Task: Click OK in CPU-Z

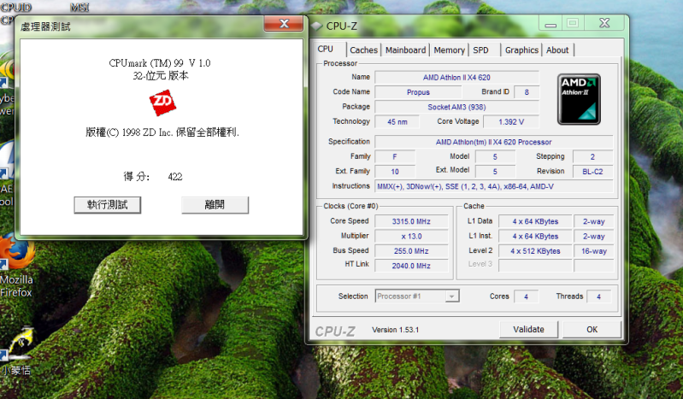Action: tap(592, 329)
